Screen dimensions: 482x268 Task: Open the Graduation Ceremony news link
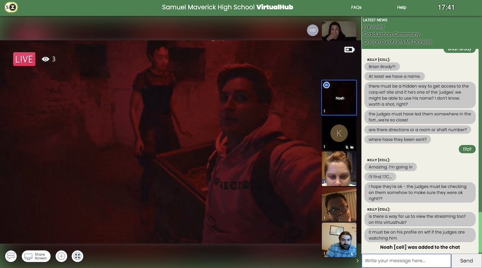point(391,35)
